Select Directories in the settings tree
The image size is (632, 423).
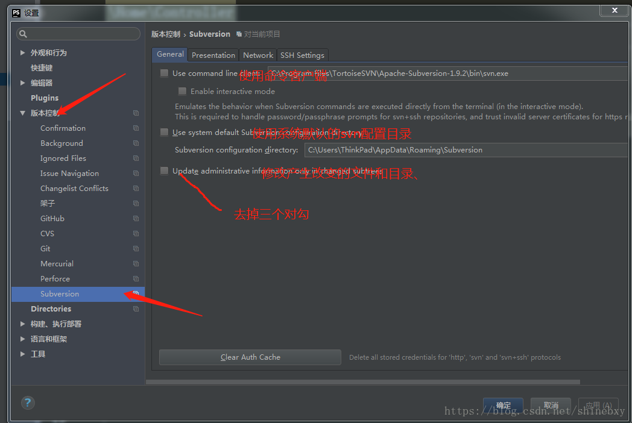point(51,309)
